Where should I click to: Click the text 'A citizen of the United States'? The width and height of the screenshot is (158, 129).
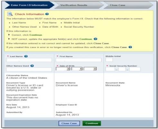(27, 78)
